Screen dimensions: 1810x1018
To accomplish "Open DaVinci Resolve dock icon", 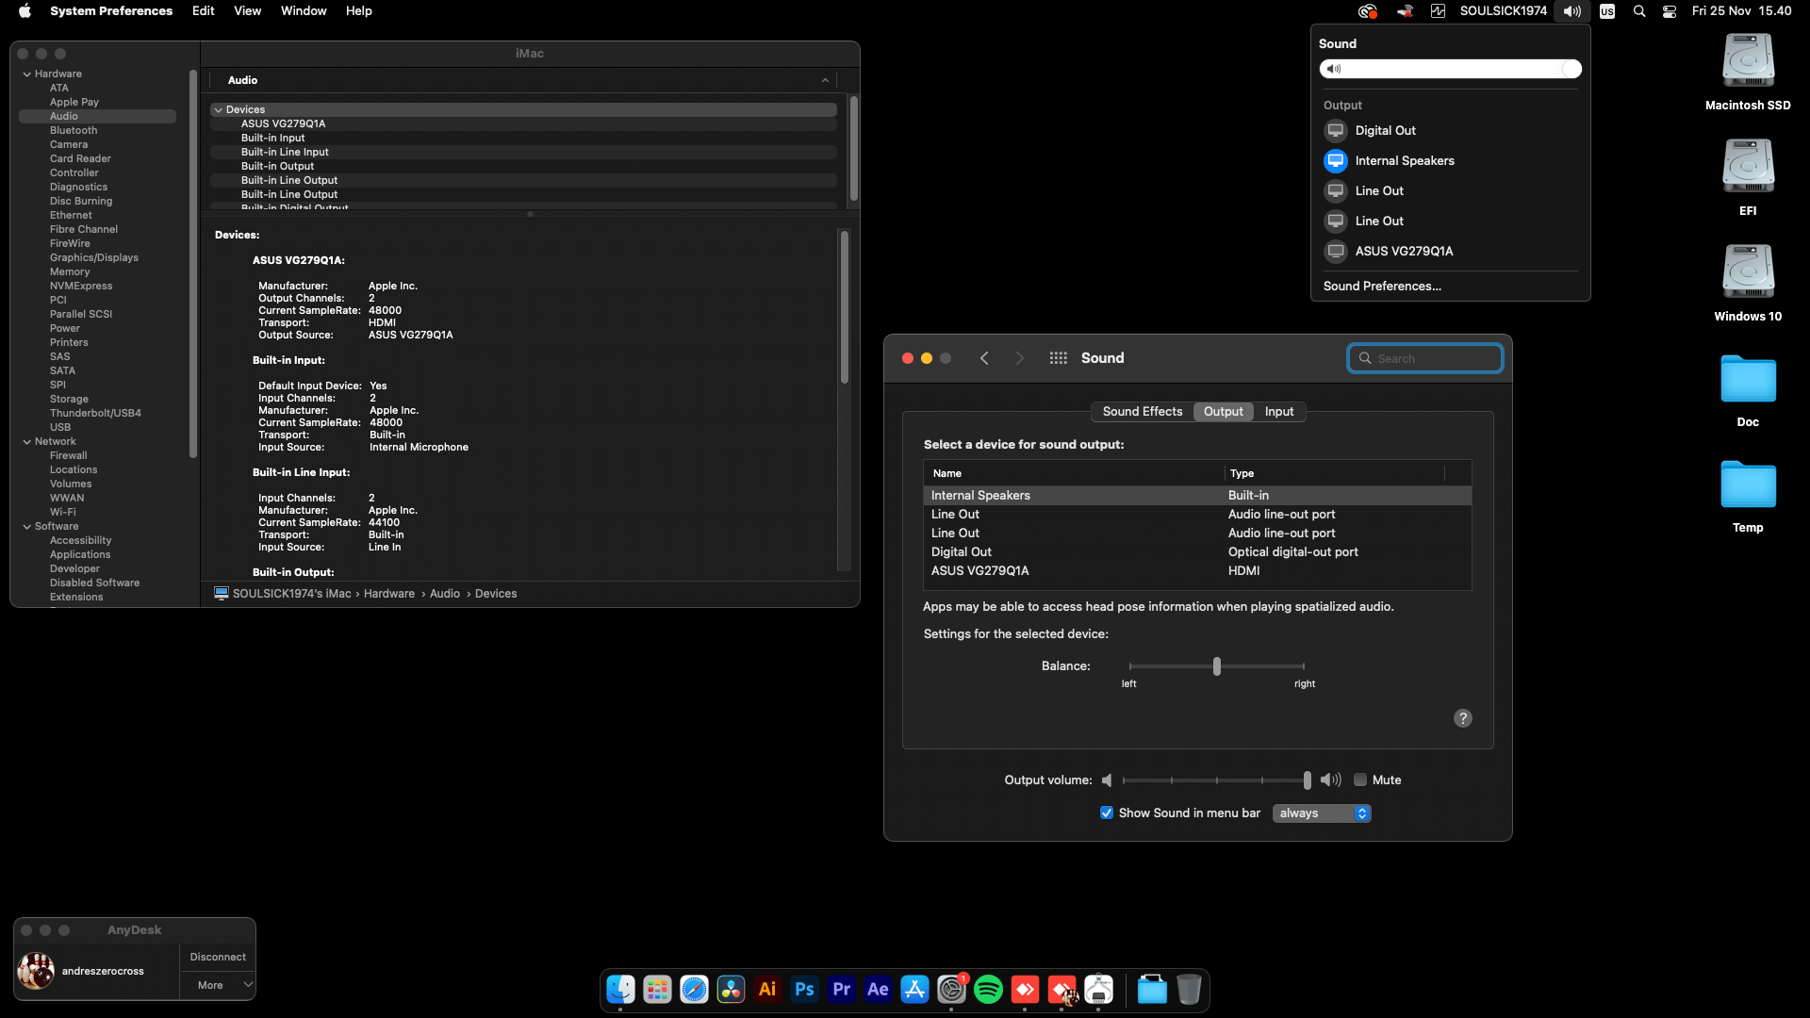I will (731, 989).
